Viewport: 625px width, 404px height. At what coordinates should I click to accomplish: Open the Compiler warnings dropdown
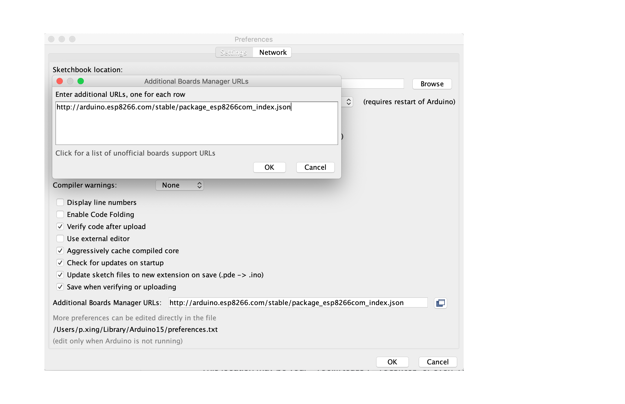[180, 185]
